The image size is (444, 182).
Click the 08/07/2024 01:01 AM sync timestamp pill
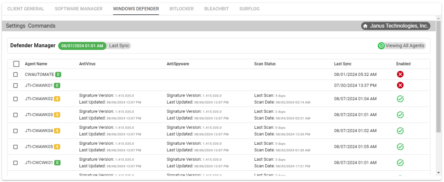click(82, 45)
